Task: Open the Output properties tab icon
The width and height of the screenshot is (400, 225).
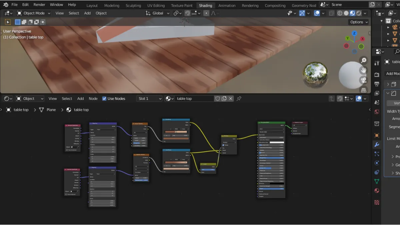Action: pos(377,84)
